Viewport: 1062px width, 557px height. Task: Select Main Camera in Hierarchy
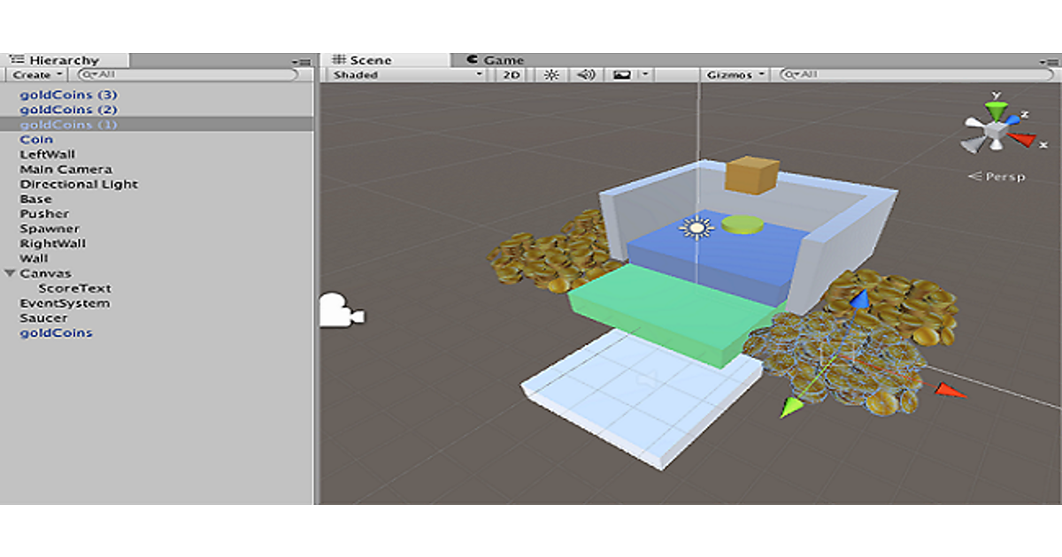(66, 169)
